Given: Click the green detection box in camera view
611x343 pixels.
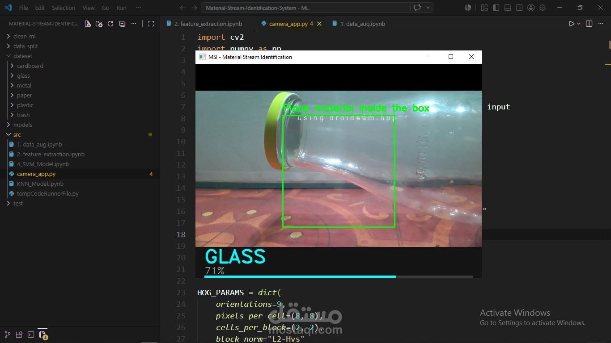Looking at the screenshot, I should pos(339,171).
